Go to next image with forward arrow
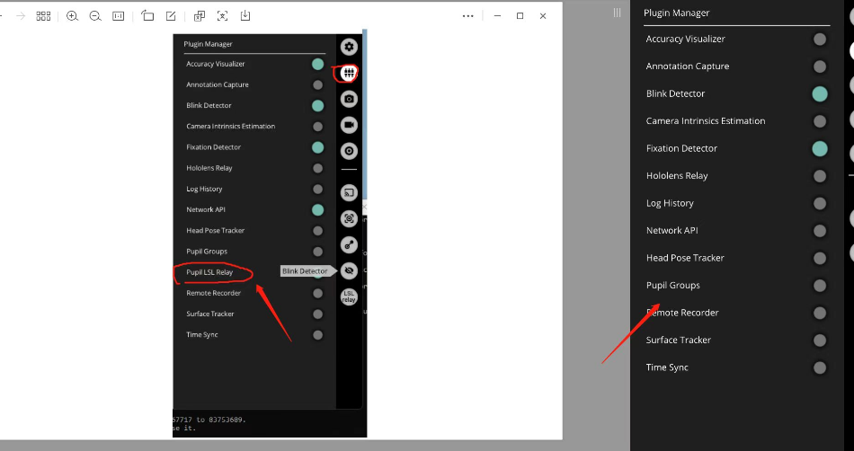 [21, 16]
